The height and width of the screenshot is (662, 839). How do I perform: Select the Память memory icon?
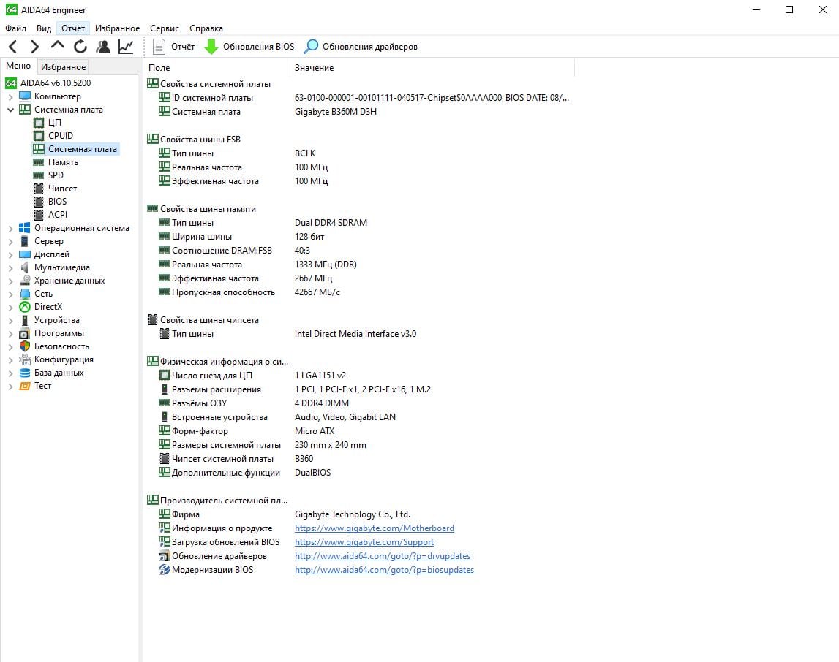tap(39, 162)
